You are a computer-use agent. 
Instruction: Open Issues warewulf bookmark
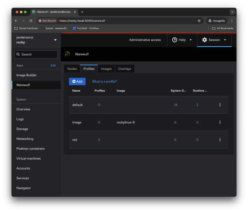pos(55,28)
